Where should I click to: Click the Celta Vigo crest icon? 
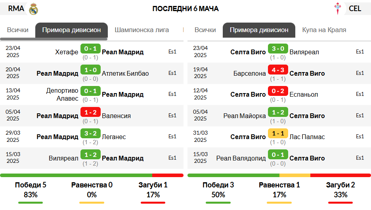pos(337,9)
